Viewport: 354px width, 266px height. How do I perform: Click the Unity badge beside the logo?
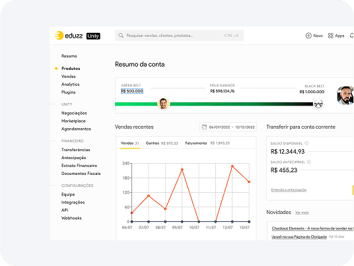click(x=93, y=36)
